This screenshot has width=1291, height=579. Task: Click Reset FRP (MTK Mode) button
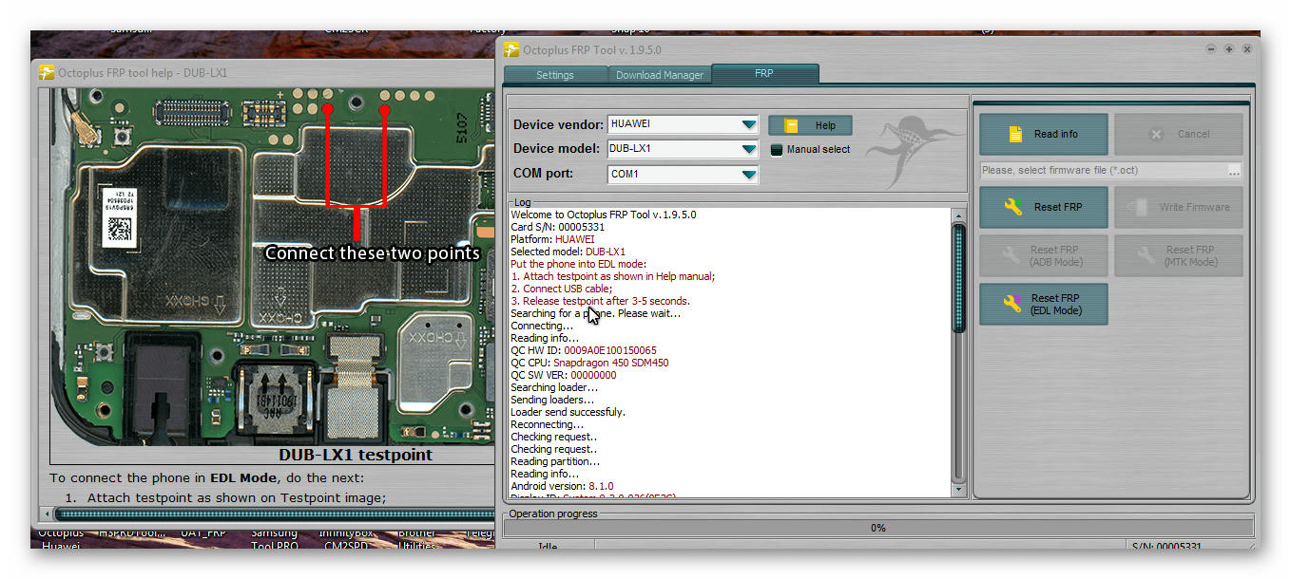pyautogui.click(x=1178, y=255)
